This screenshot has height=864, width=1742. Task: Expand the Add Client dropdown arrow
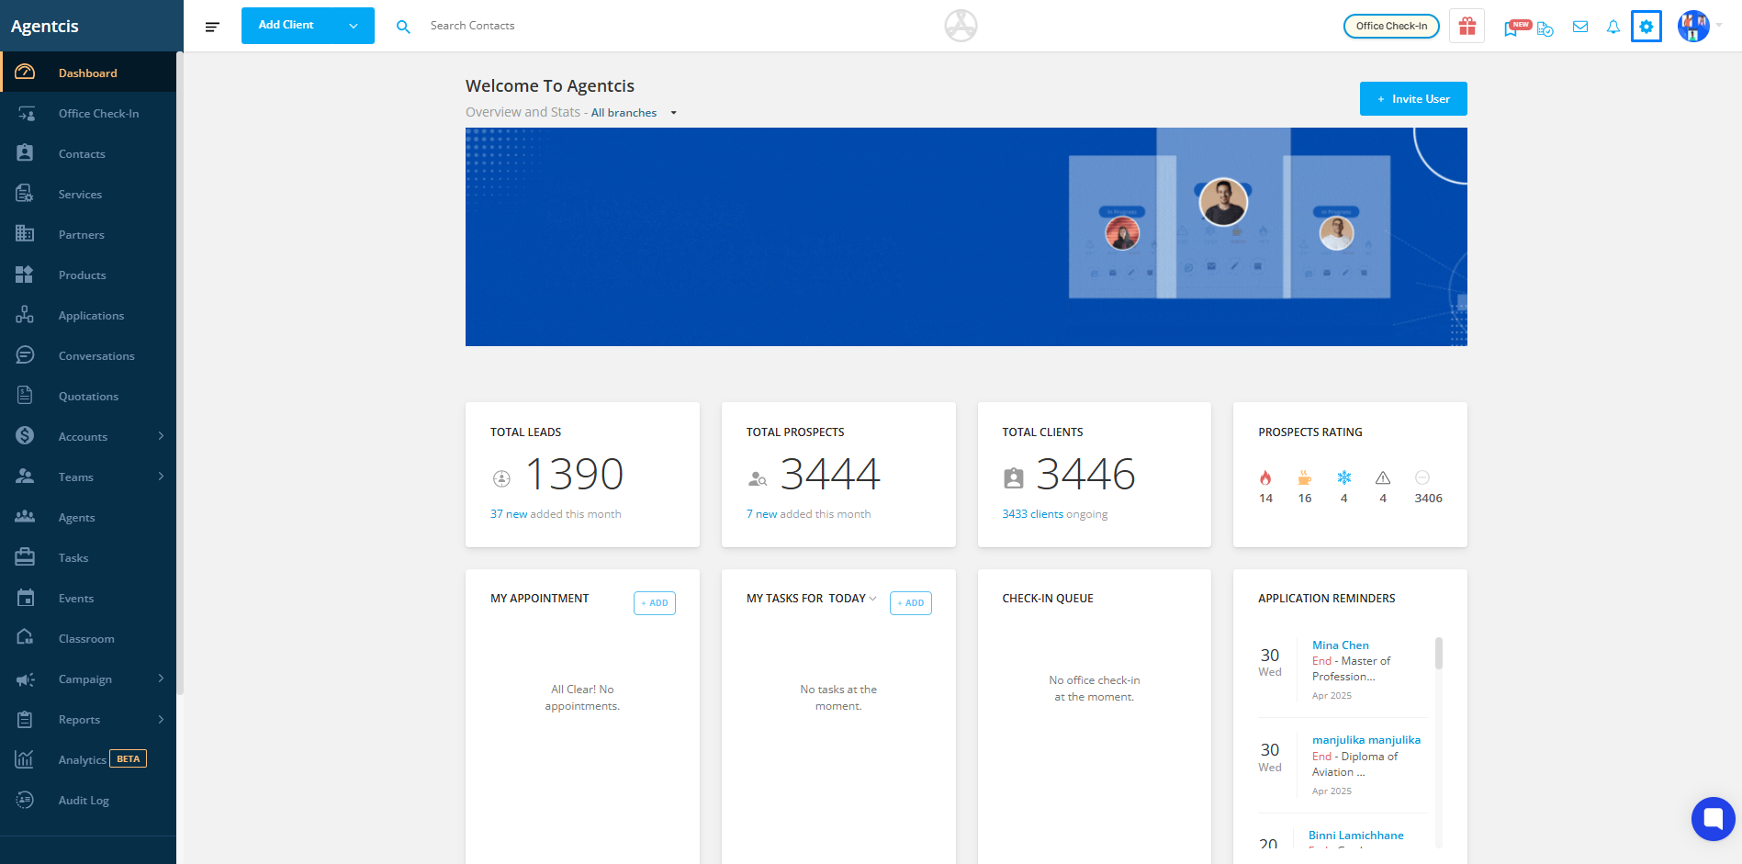[x=354, y=26]
